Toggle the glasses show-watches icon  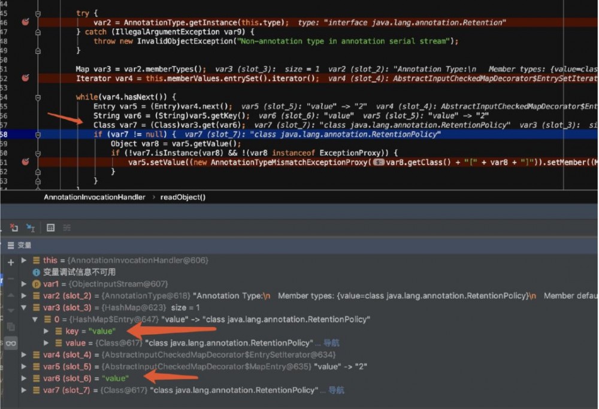coord(11,343)
